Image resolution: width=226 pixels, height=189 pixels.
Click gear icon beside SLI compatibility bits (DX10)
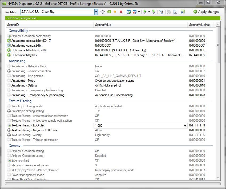click(x=9, y=50)
